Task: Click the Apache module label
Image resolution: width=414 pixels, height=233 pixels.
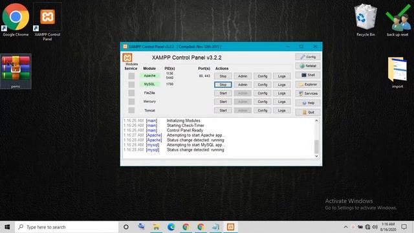Action: [149, 76]
